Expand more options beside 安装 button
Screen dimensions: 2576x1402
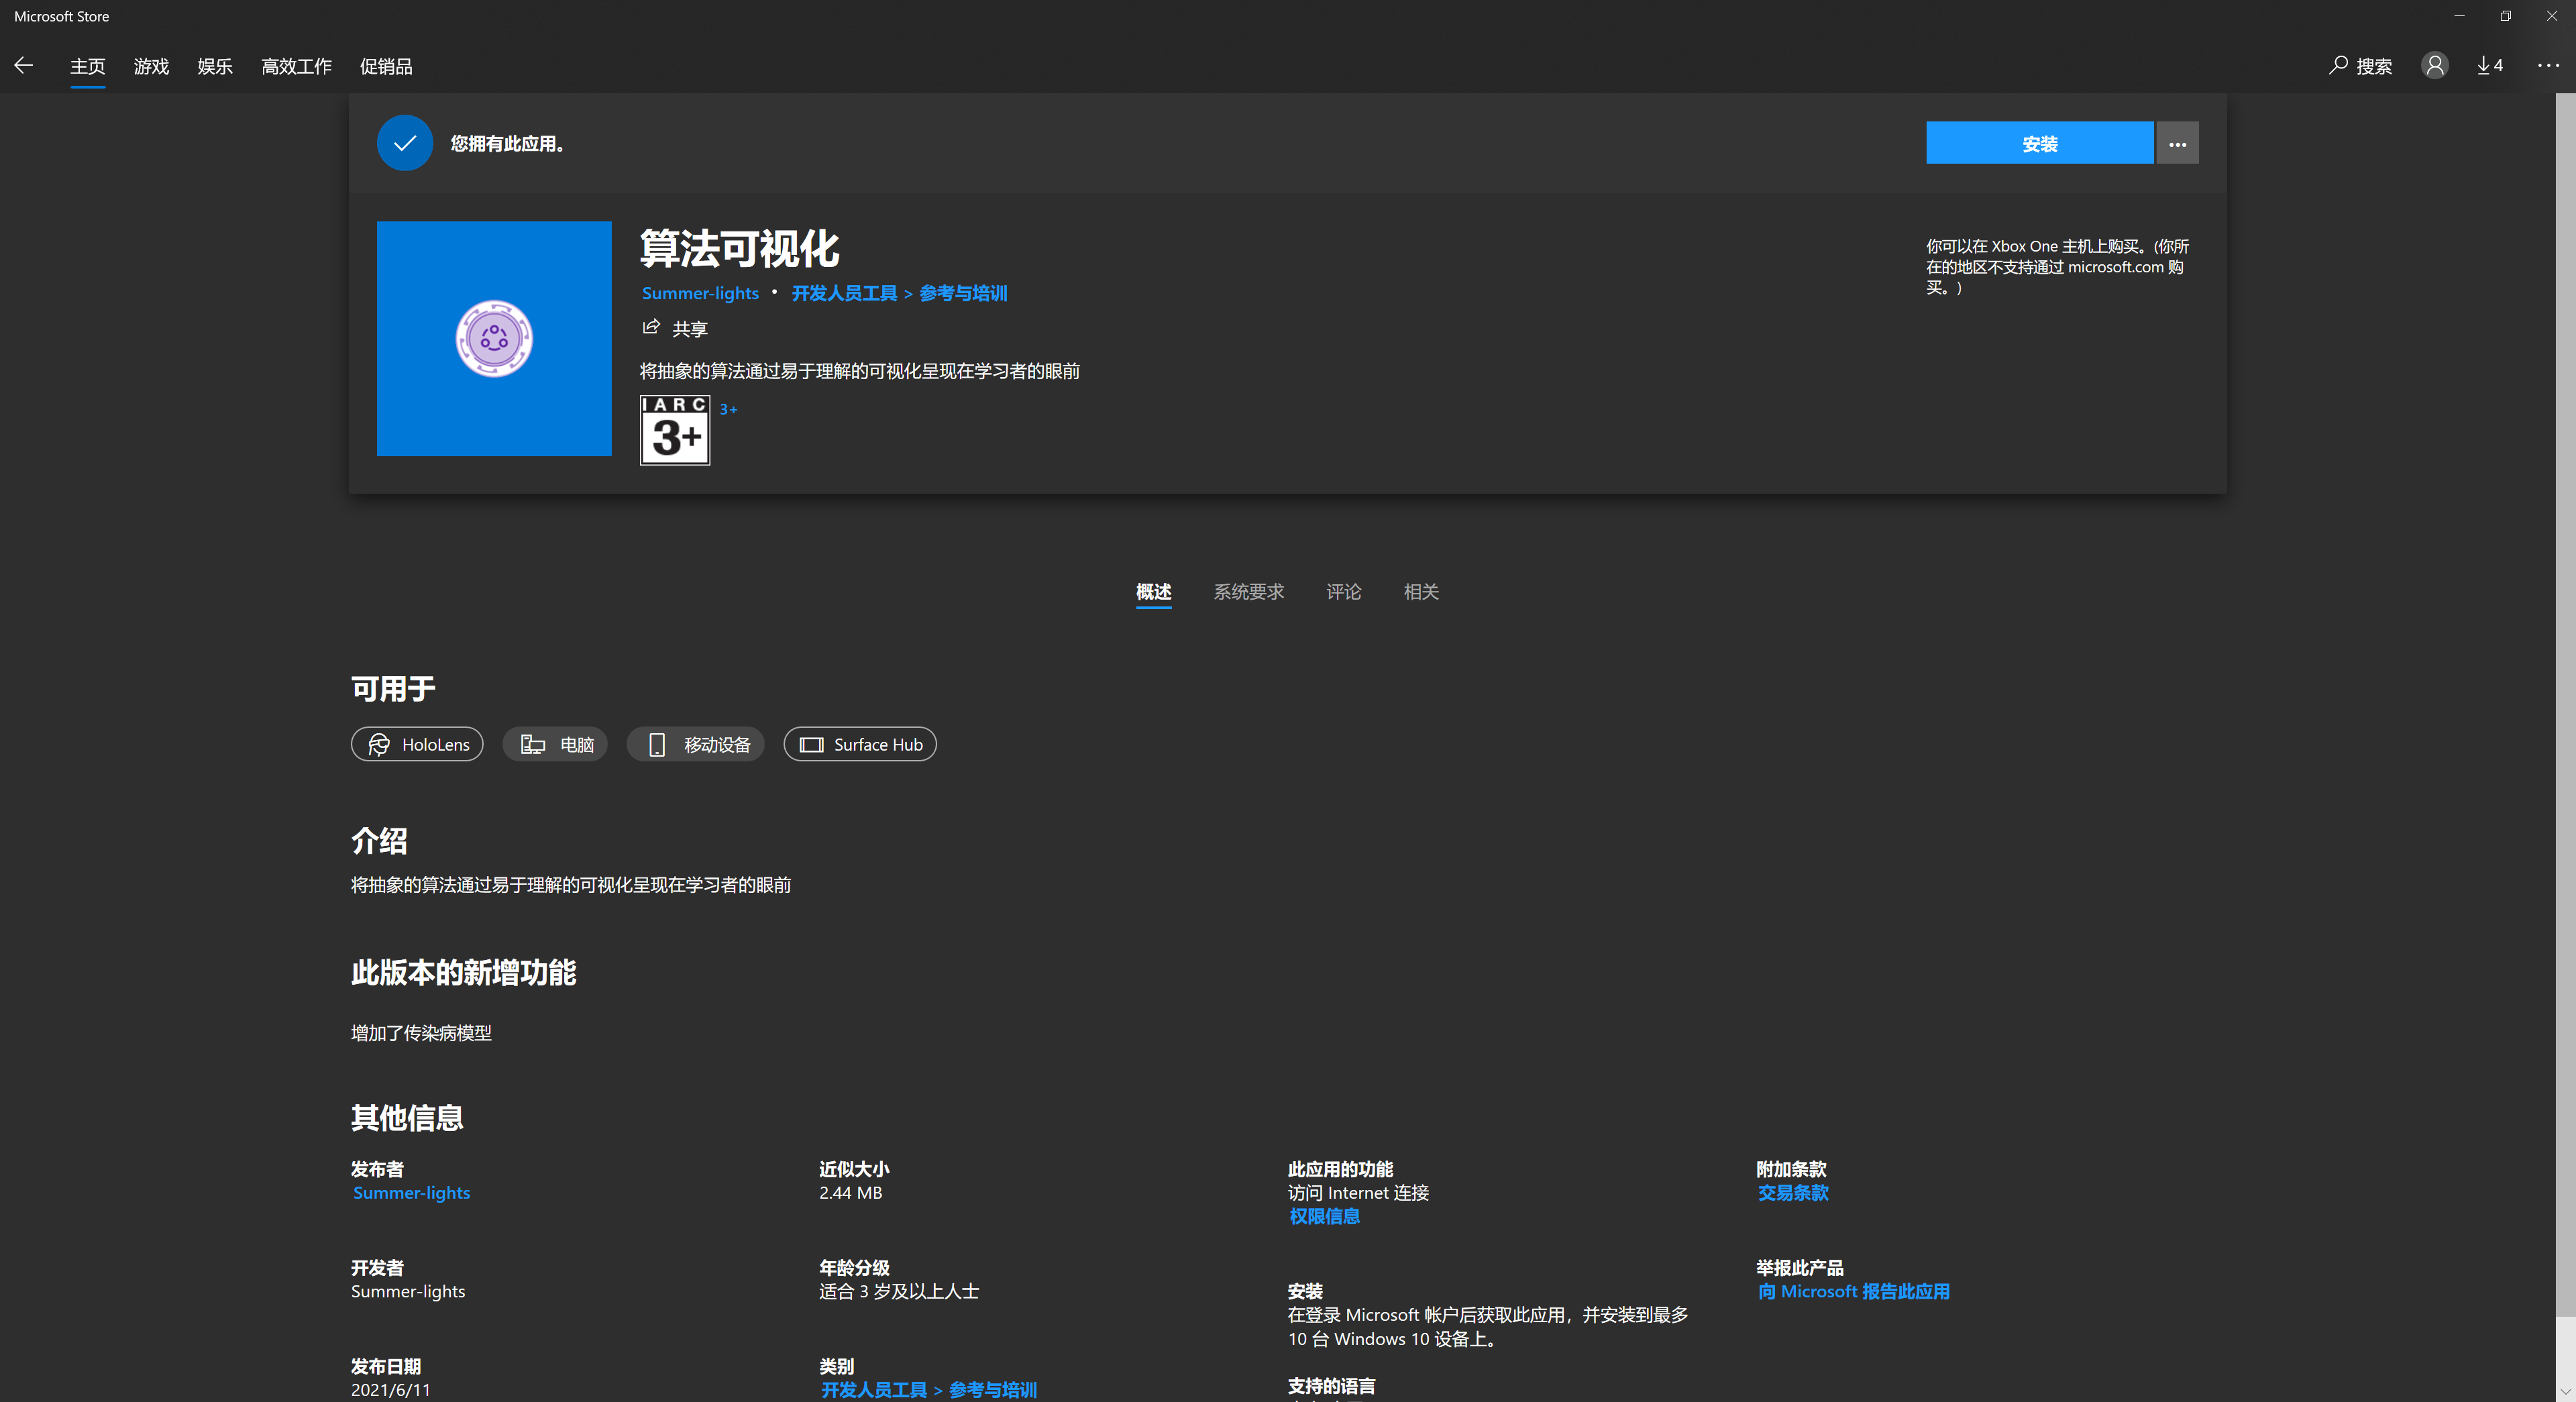2177,144
